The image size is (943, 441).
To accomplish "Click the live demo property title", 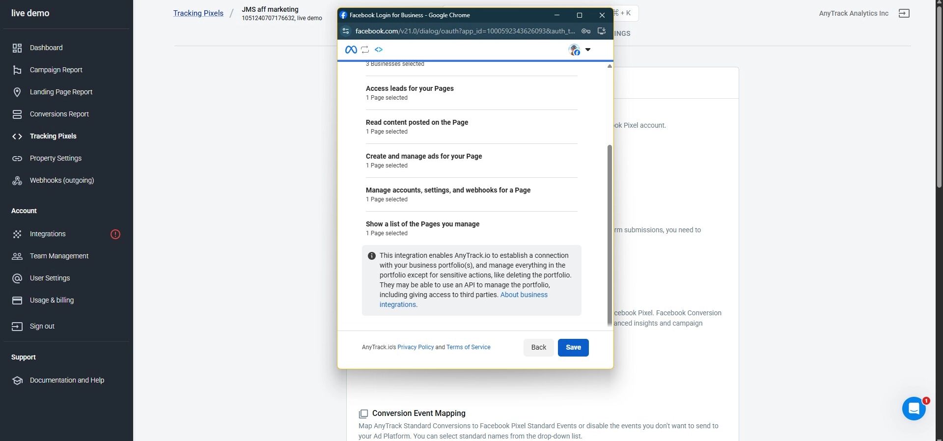I will (30, 13).
